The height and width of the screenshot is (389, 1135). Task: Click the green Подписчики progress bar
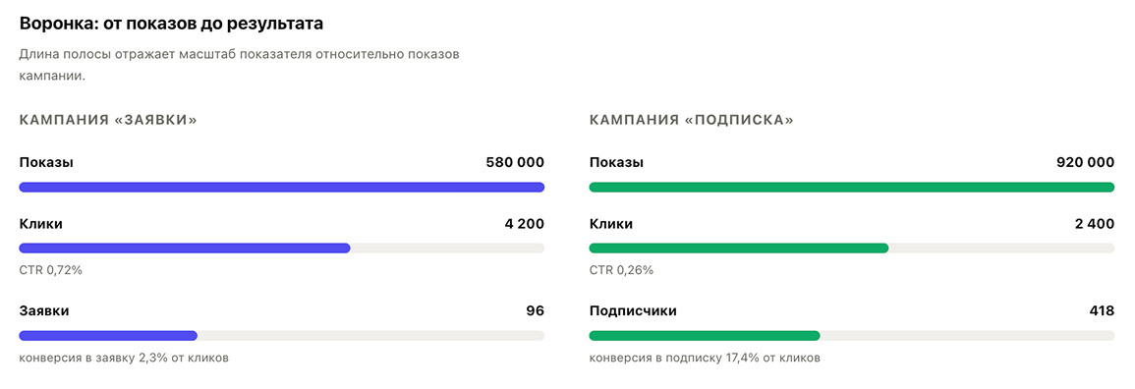[x=705, y=336]
